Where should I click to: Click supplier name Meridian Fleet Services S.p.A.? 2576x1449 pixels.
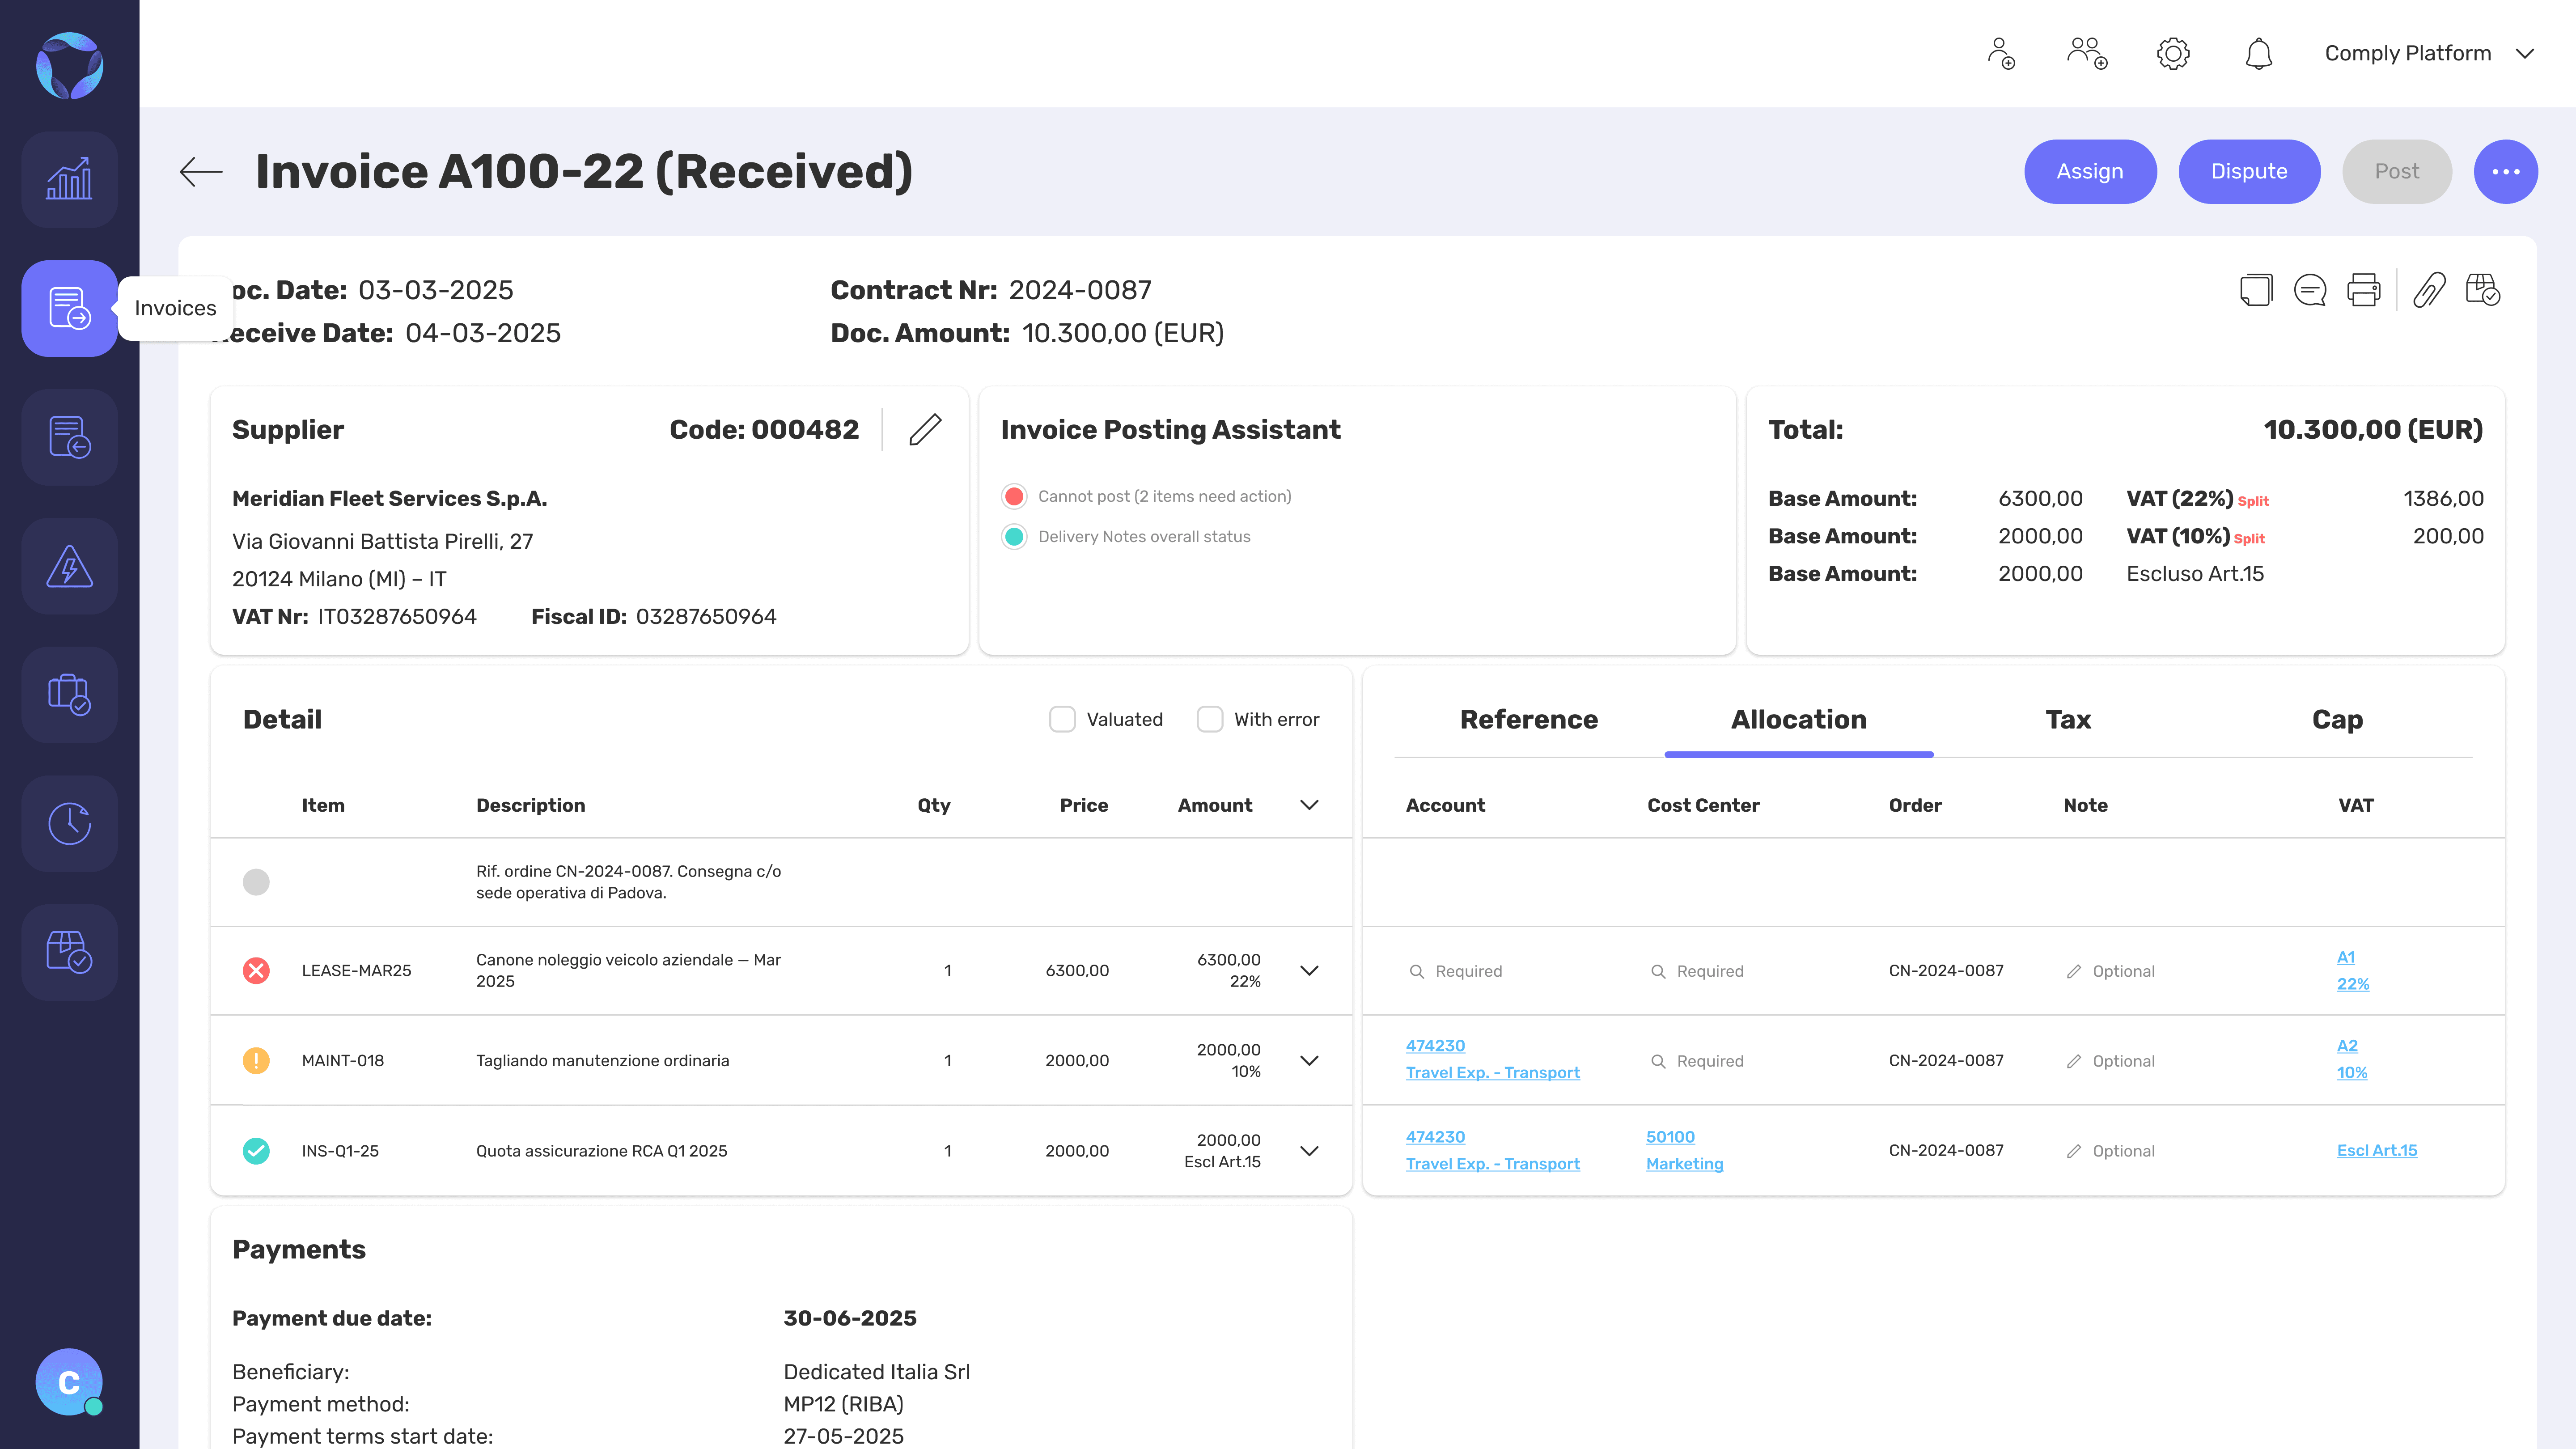click(389, 498)
